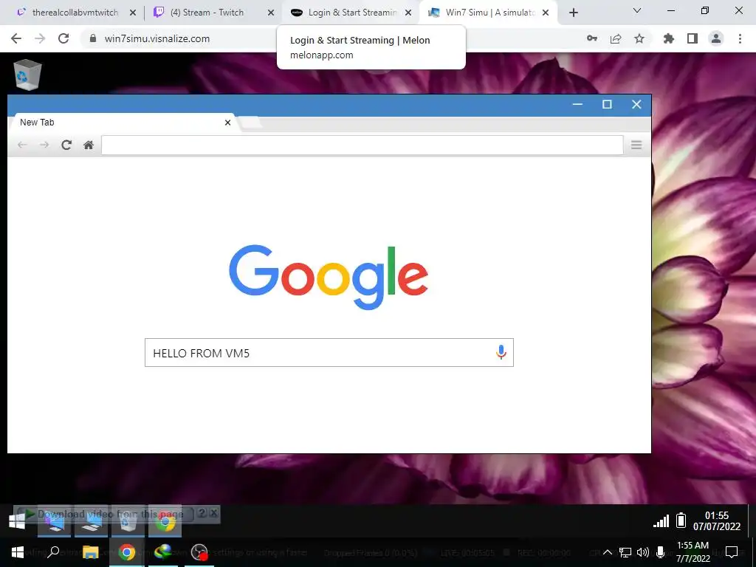Open Internet Download Manager on the host taskbar
The image size is (756, 567).
tap(163, 552)
